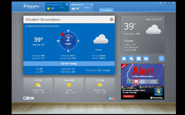
Task: Click the Sunrise: 6:56AM text
Action: pos(99,55)
